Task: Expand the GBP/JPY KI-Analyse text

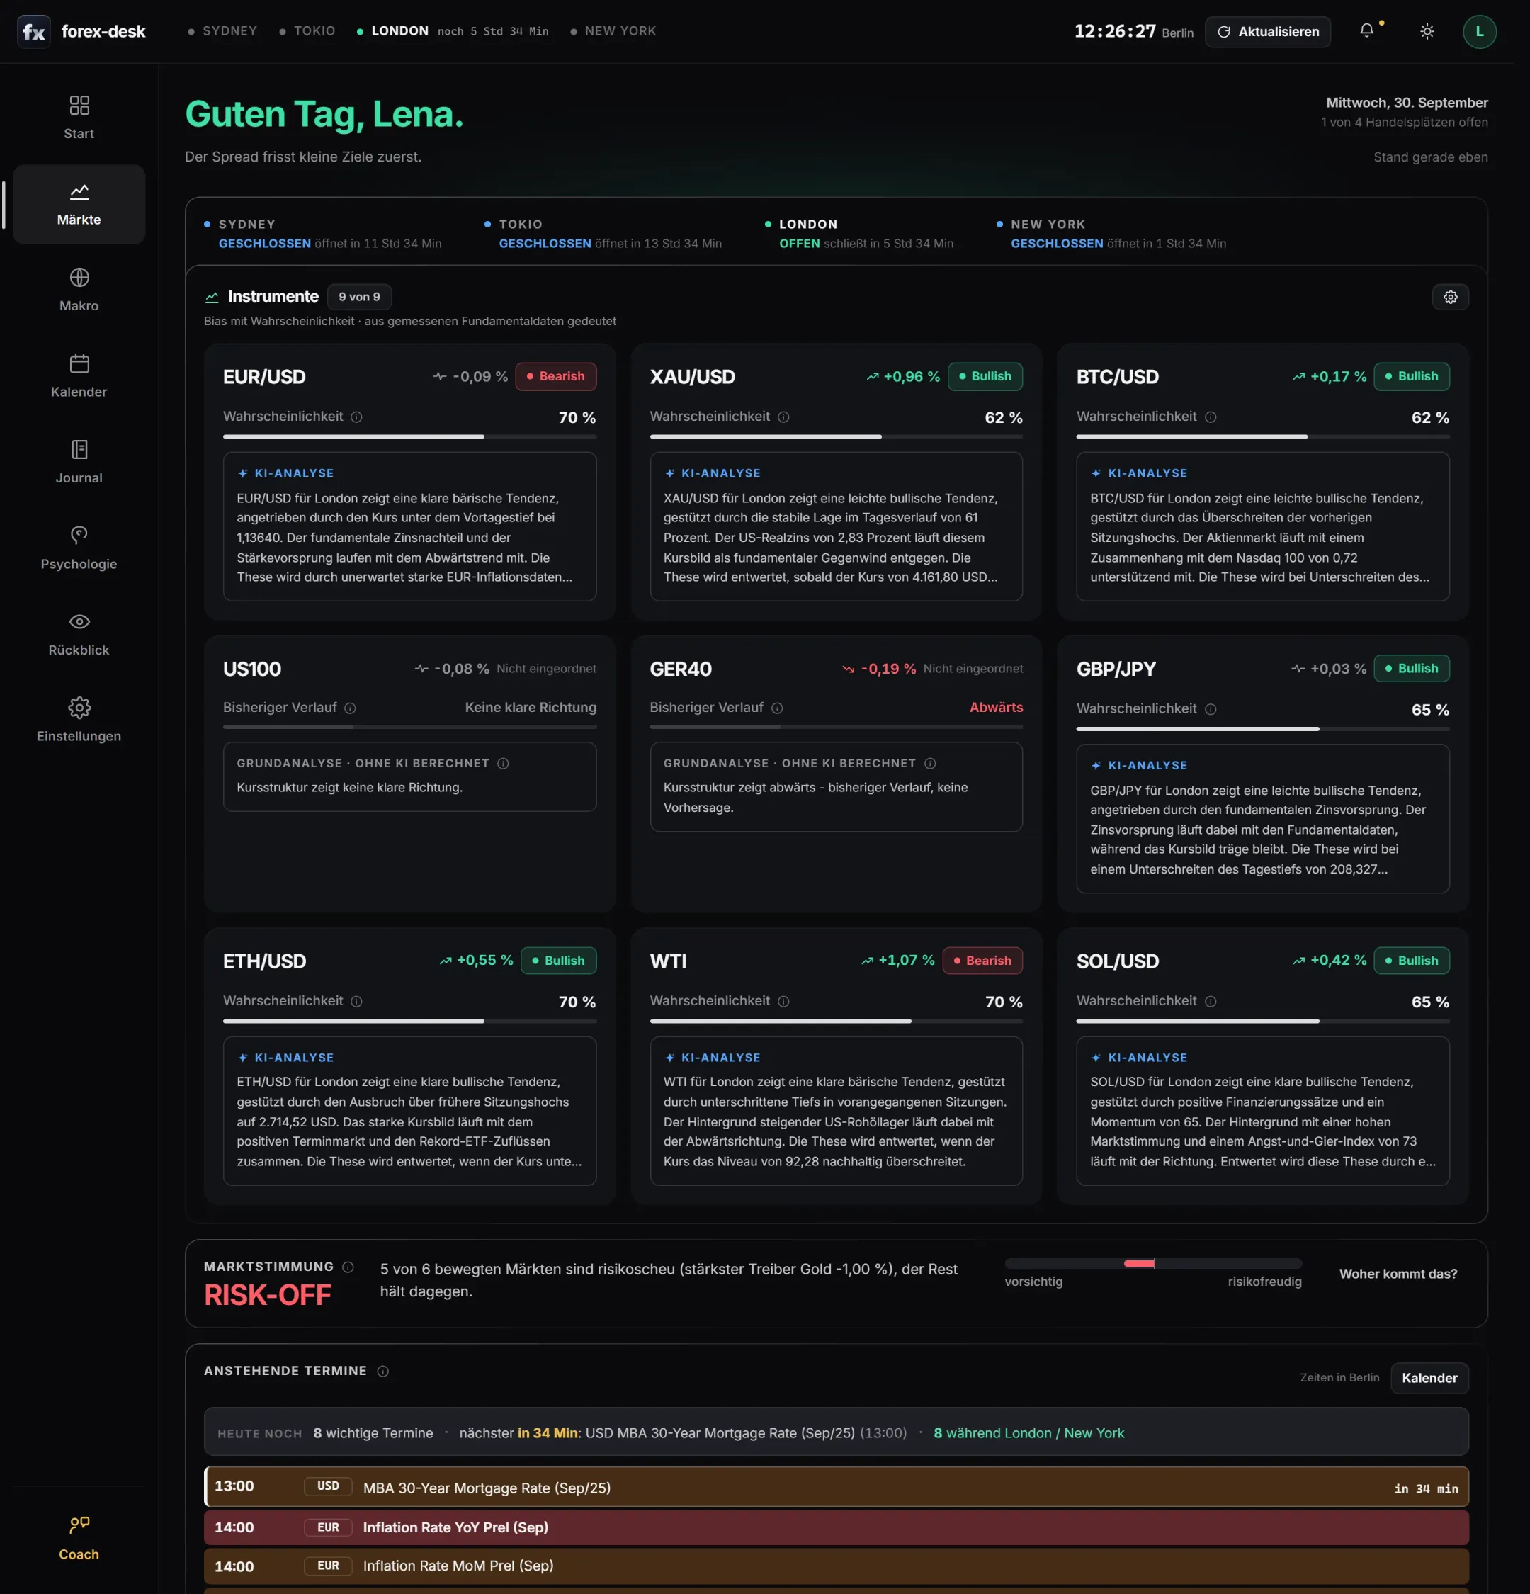Action: click(1262, 819)
